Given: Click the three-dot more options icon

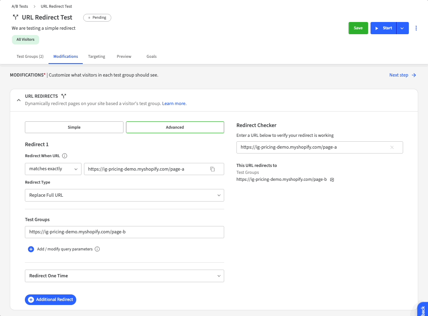Looking at the screenshot, I should tap(416, 28).
